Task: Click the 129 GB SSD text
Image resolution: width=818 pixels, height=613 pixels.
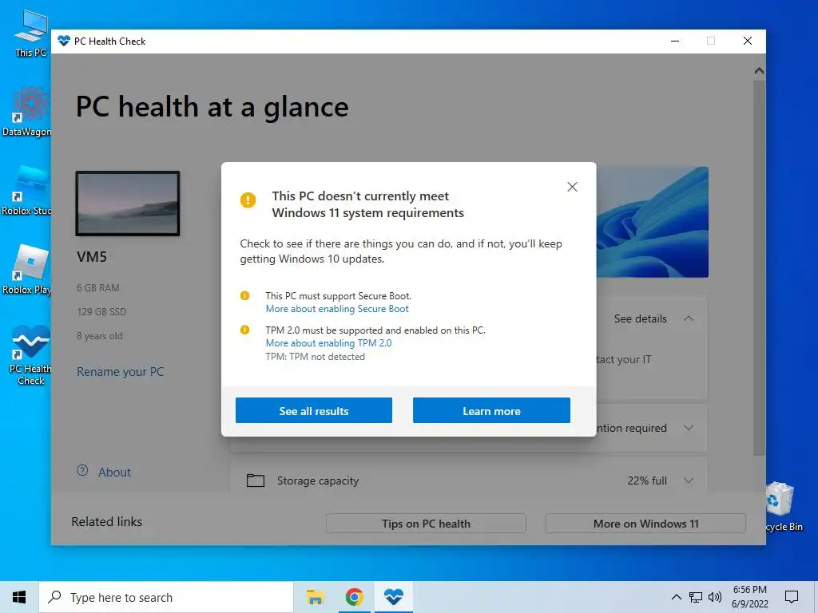Action: pyautogui.click(x=101, y=312)
